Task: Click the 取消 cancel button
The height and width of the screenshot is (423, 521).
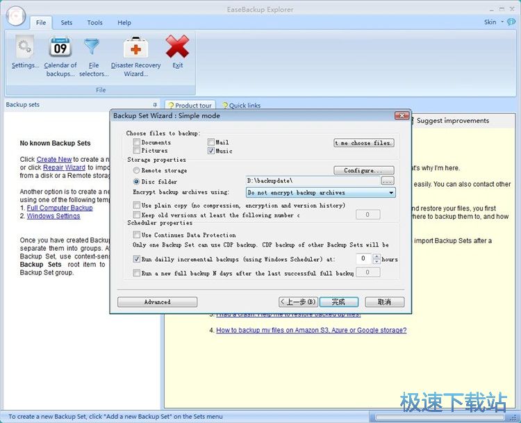Action: tap(384, 301)
